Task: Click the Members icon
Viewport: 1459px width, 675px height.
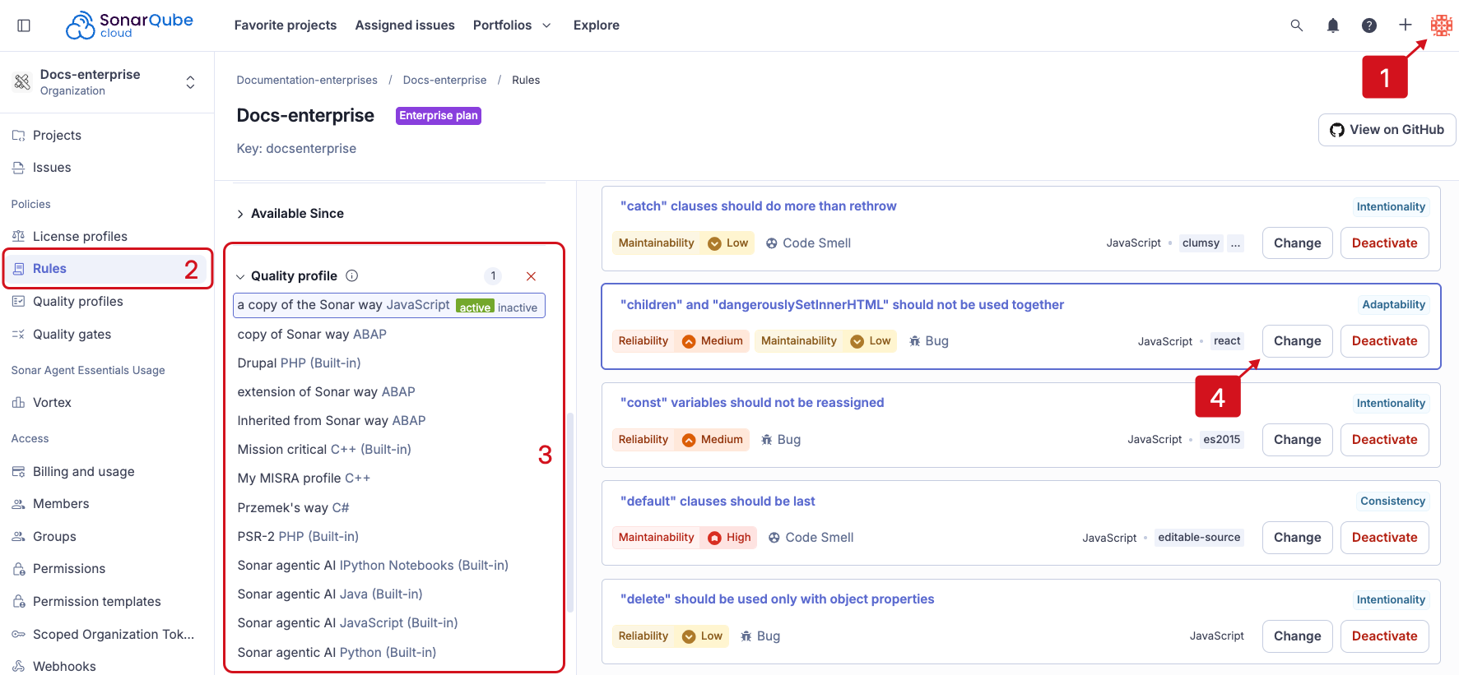Action: click(x=18, y=504)
